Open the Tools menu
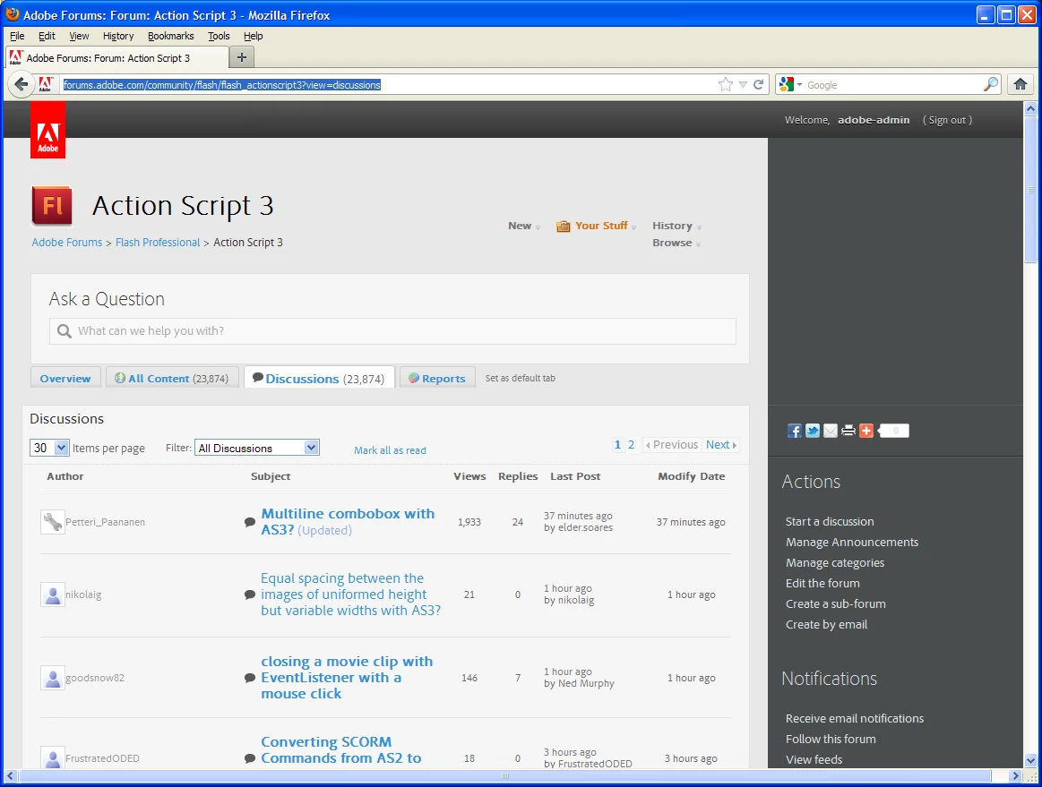This screenshot has height=787, width=1042. tap(219, 36)
